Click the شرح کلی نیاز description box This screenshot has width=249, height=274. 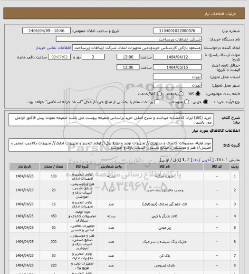point(111,120)
